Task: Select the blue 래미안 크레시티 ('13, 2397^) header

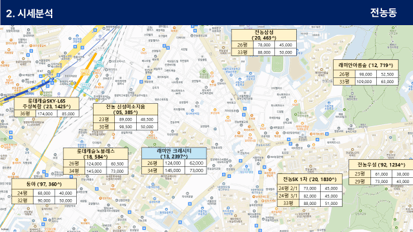Action: (x=174, y=153)
